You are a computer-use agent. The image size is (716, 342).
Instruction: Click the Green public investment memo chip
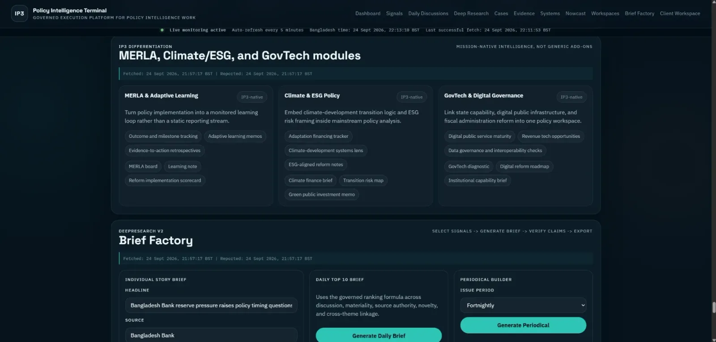point(322,194)
